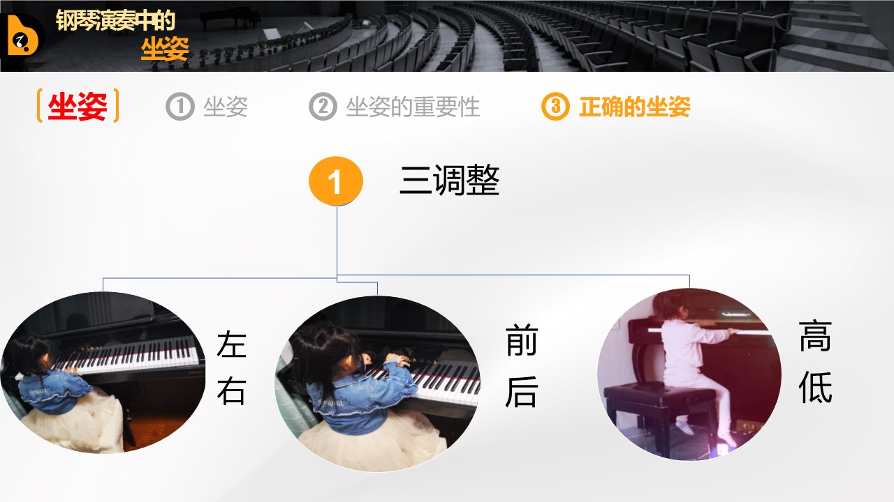Click the 三调整 title text

pos(449,181)
